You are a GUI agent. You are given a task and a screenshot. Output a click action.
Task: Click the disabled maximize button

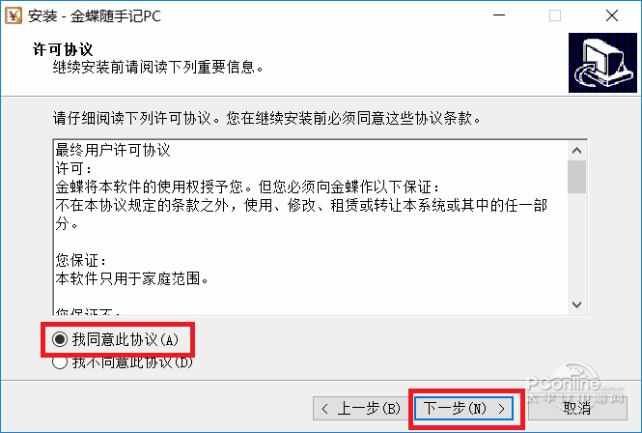tap(555, 15)
